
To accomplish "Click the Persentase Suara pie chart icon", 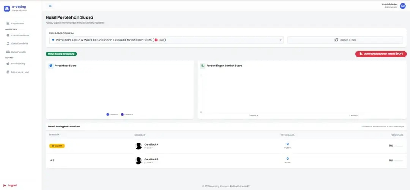I will 51,66.
